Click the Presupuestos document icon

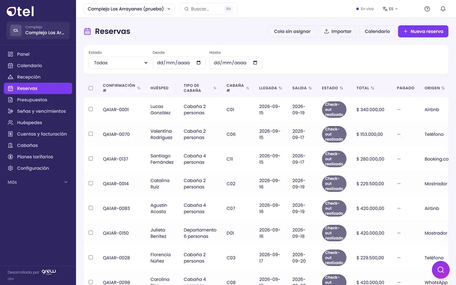point(10,100)
